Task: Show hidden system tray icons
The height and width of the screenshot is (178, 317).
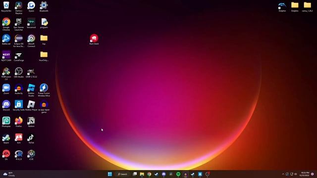Action: point(283,174)
